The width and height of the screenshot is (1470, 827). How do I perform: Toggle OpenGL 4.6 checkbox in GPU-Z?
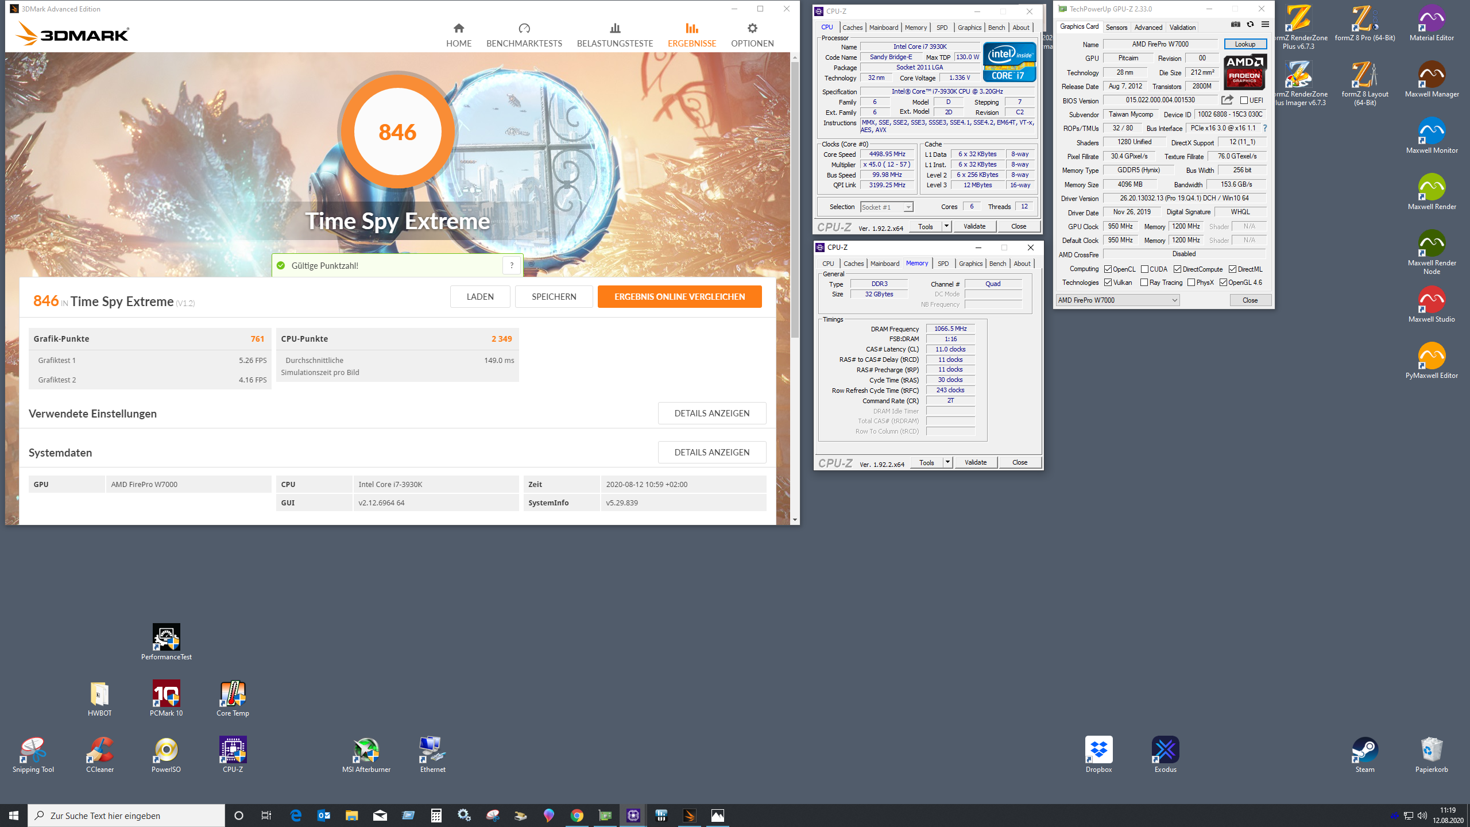coord(1223,283)
